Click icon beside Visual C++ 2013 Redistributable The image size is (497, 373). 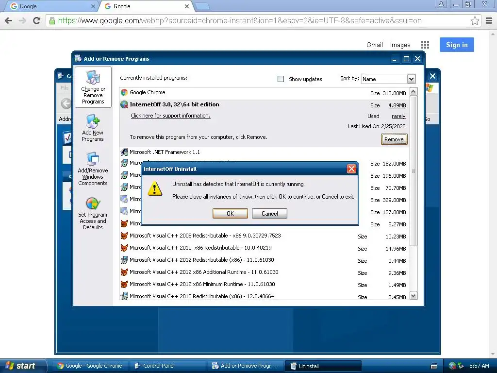coord(124,296)
